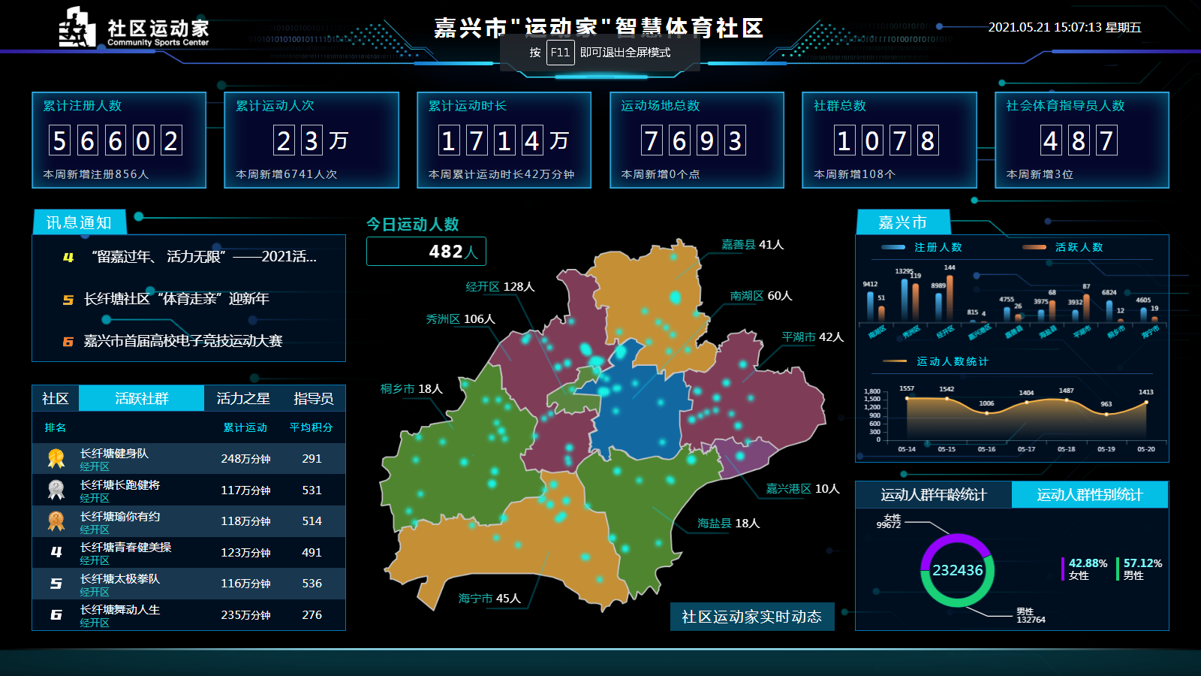Open the 长纤塘社区“体育走亲”迎新年 notice
This screenshot has width=1201, height=676.
176,299
